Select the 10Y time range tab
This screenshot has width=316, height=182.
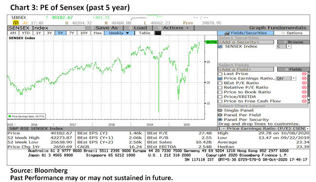[84, 33]
